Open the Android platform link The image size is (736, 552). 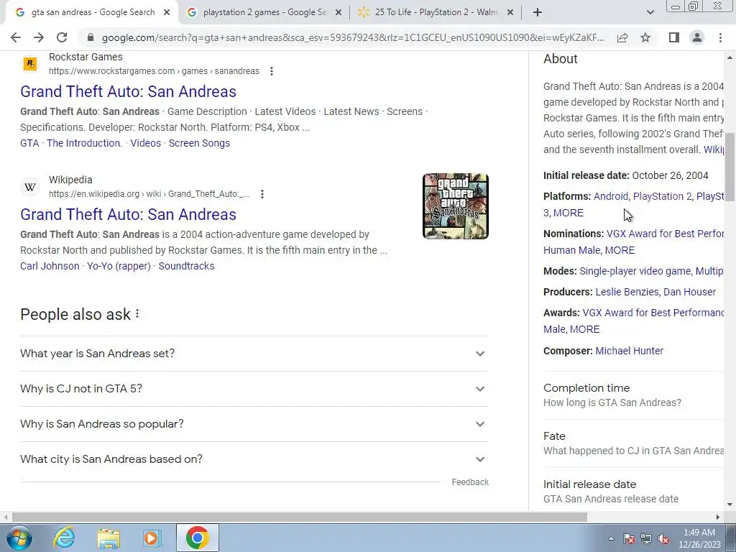pyautogui.click(x=611, y=196)
